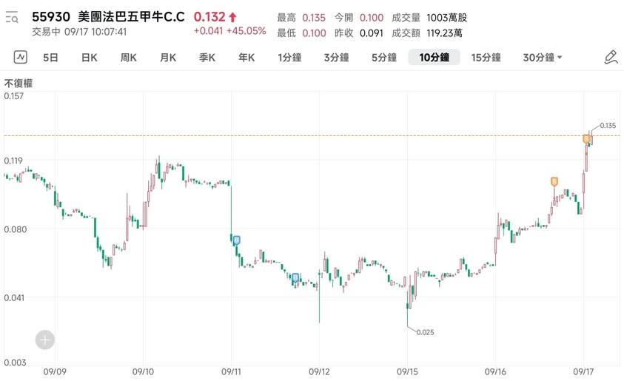Screen dimensions: 624x381
Task: Open the stock search list icon
Action: tap(11, 18)
